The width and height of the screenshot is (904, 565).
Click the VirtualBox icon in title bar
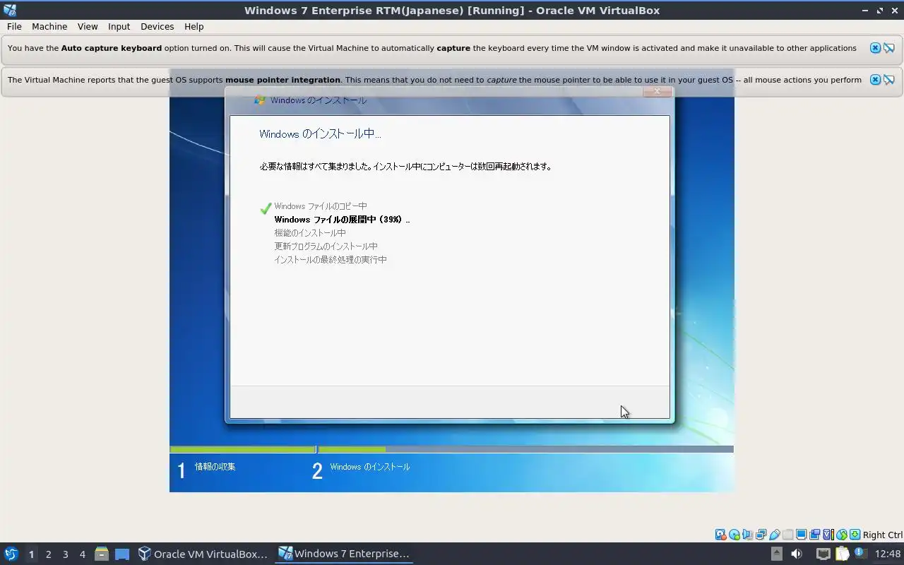pyautogui.click(x=10, y=10)
